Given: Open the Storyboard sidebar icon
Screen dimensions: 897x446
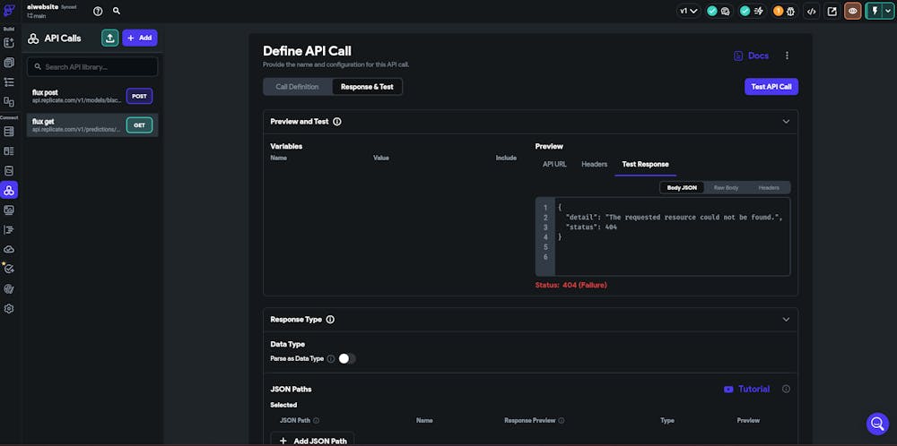Looking at the screenshot, I should tap(9, 102).
